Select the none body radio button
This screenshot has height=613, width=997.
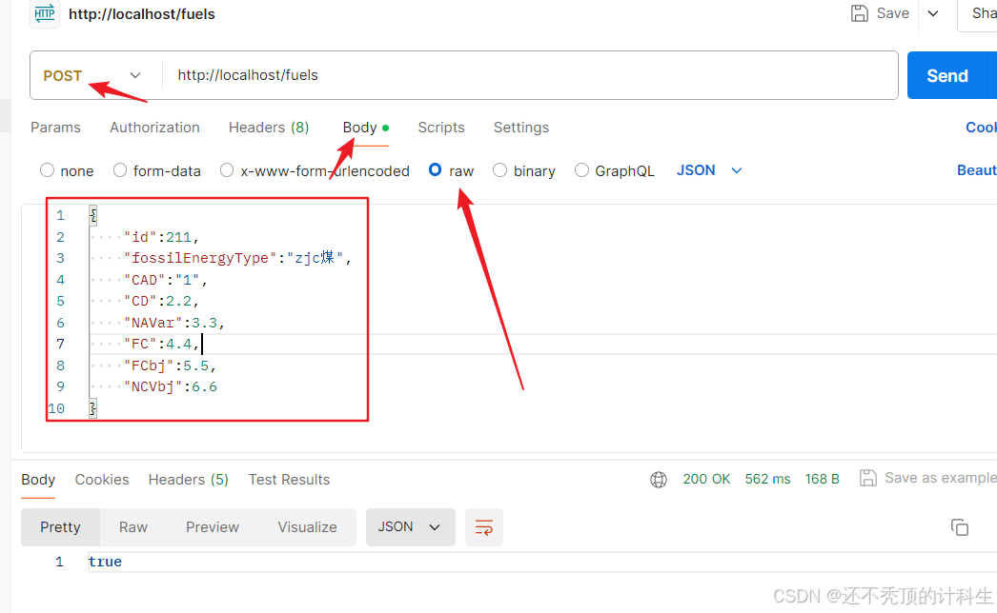tap(47, 170)
